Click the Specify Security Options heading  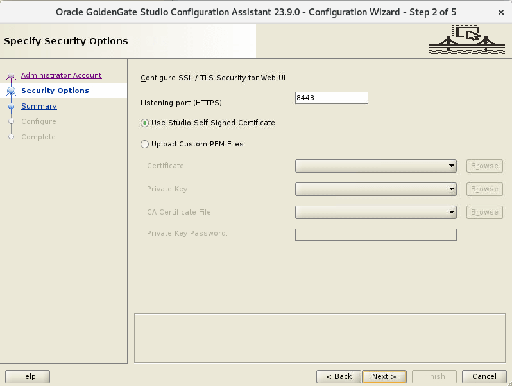pos(66,41)
